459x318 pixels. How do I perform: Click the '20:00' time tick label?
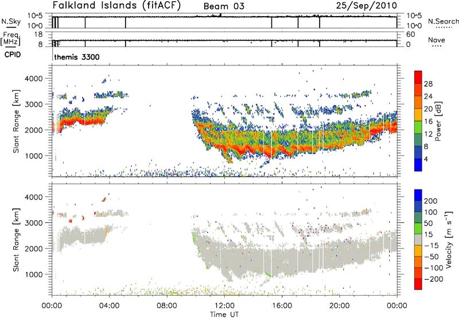point(339,306)
